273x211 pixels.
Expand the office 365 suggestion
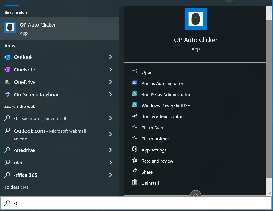pyautogui.click(x=111, y=175)
